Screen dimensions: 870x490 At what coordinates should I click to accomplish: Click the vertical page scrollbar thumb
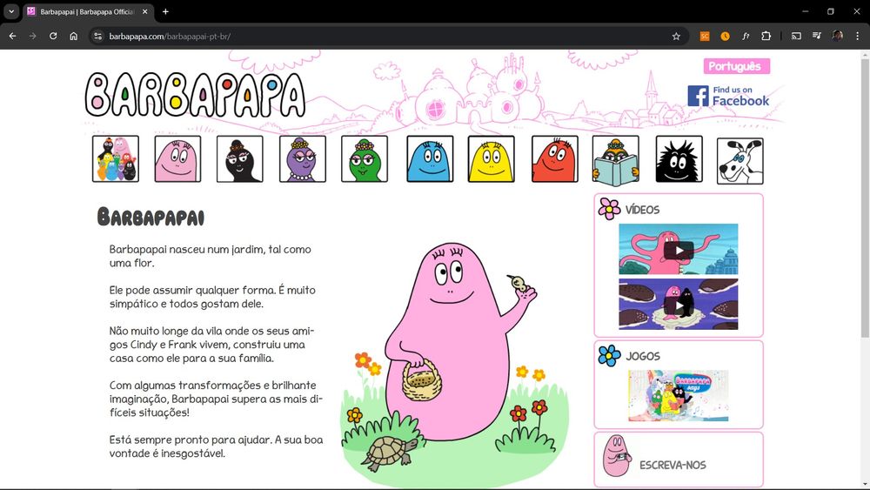(865, 198)
